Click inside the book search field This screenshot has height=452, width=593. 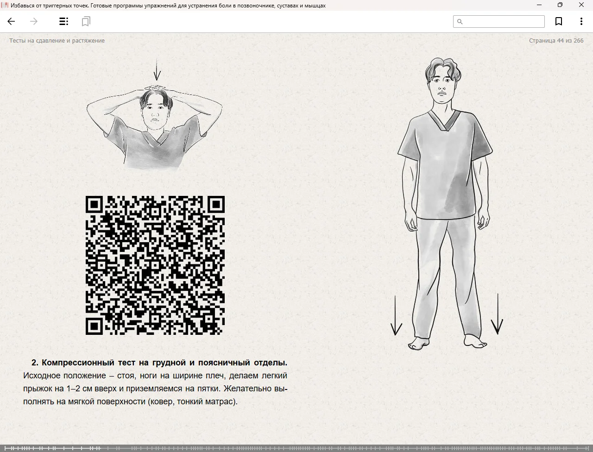click(503, 22)
